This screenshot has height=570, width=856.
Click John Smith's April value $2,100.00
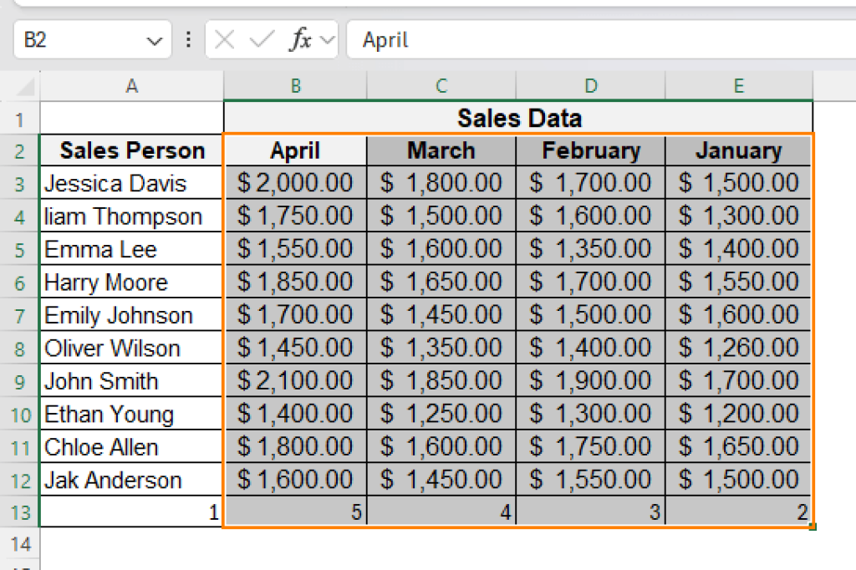(x=295, y=381)
